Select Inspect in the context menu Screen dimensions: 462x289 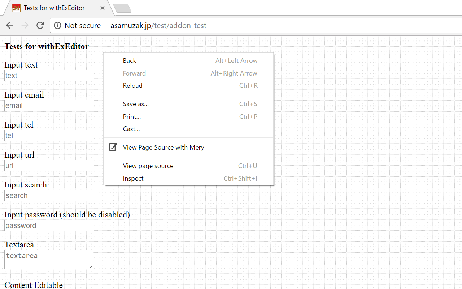188,178
